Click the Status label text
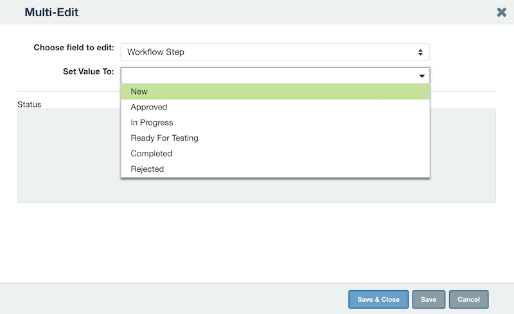 coord(29,104)
